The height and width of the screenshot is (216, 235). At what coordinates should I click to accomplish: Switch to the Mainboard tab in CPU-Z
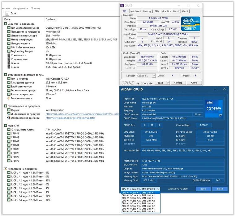[136, 11]
